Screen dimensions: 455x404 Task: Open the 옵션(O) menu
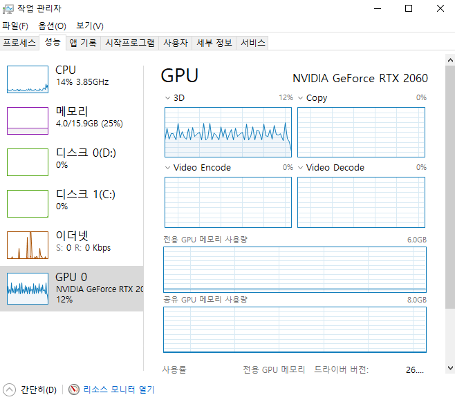52,26
